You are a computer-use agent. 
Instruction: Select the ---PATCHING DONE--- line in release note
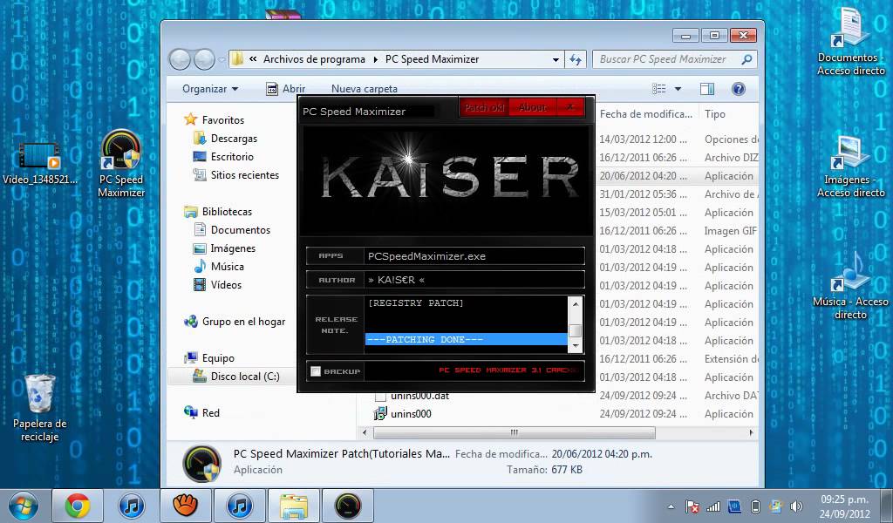click(x=466, y=339)
